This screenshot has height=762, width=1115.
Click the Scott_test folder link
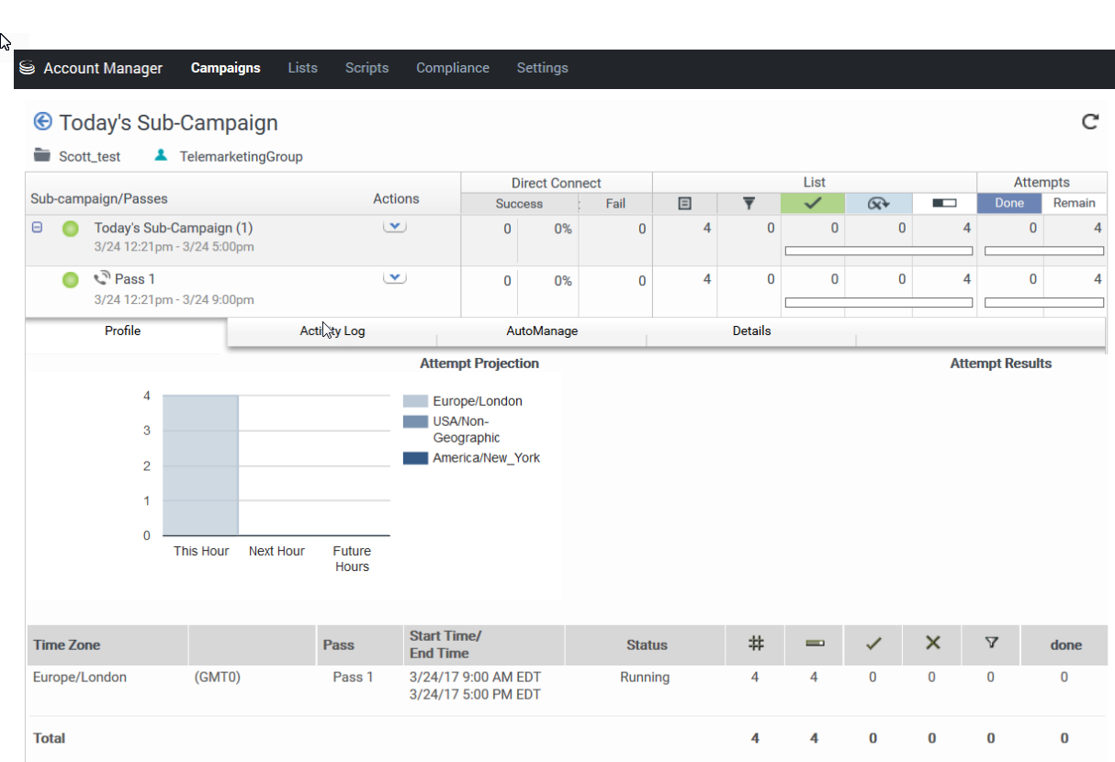tap(89, 157)
